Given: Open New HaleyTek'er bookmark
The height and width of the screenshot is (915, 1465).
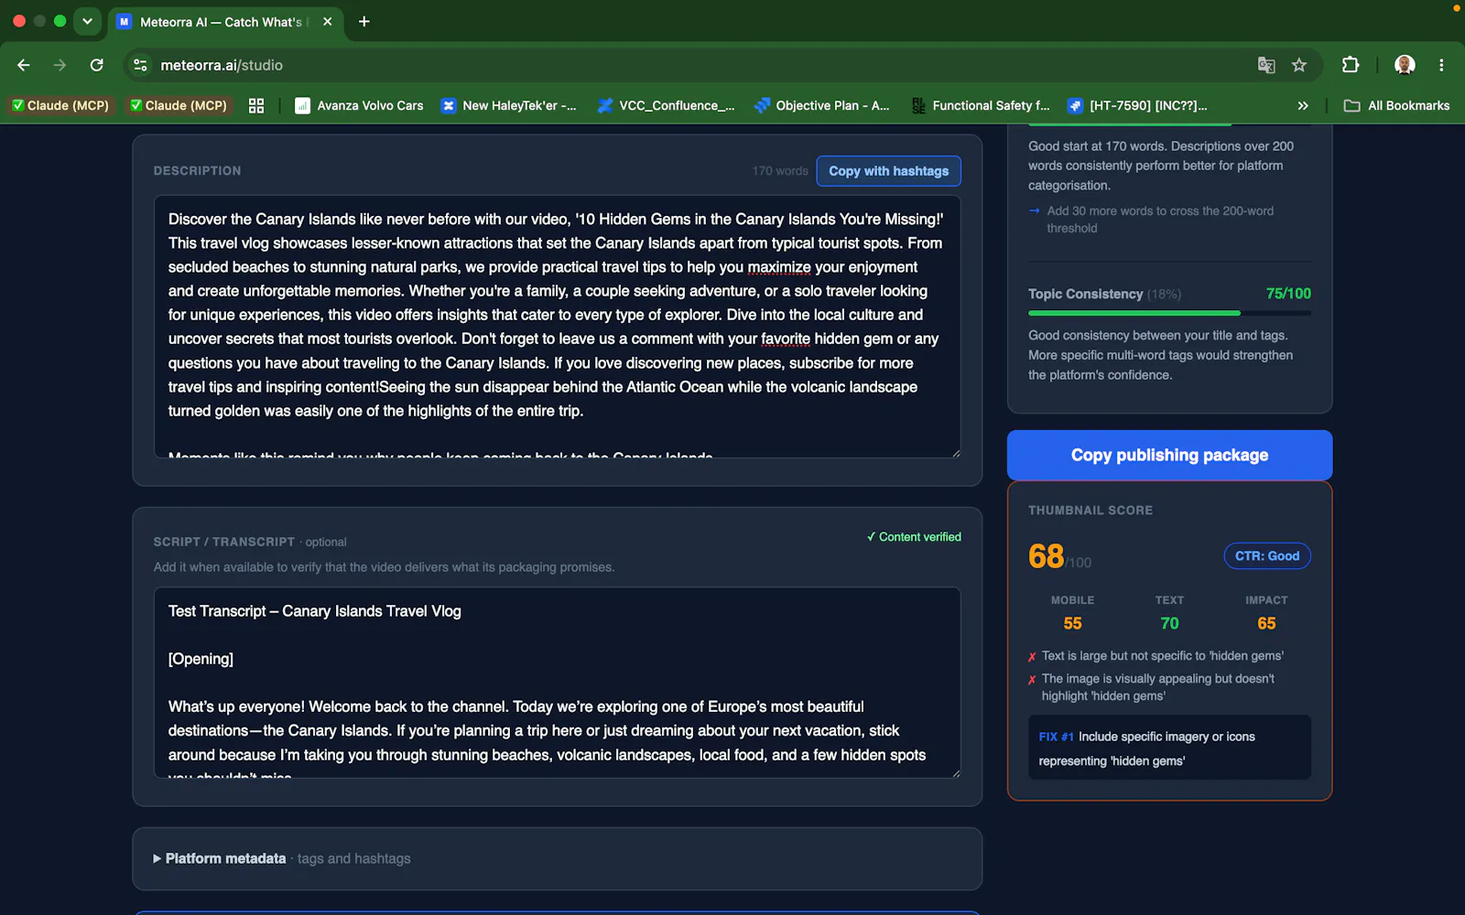Looking at the screenshot, I should [x=508, y=105].
